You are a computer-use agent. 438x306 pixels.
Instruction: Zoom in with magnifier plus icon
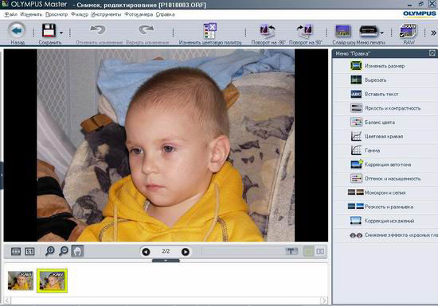49,251
